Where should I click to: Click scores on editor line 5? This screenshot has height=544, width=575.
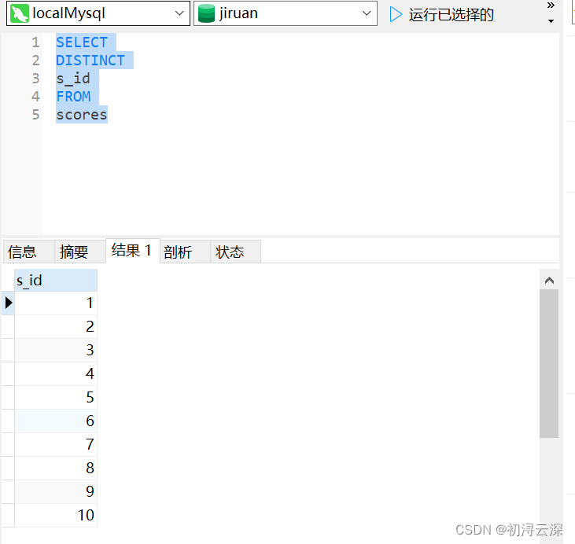click(82, 115)
